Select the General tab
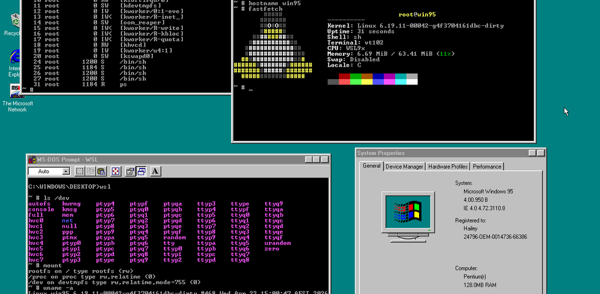 pyautogui.click(x=371, y=166)
